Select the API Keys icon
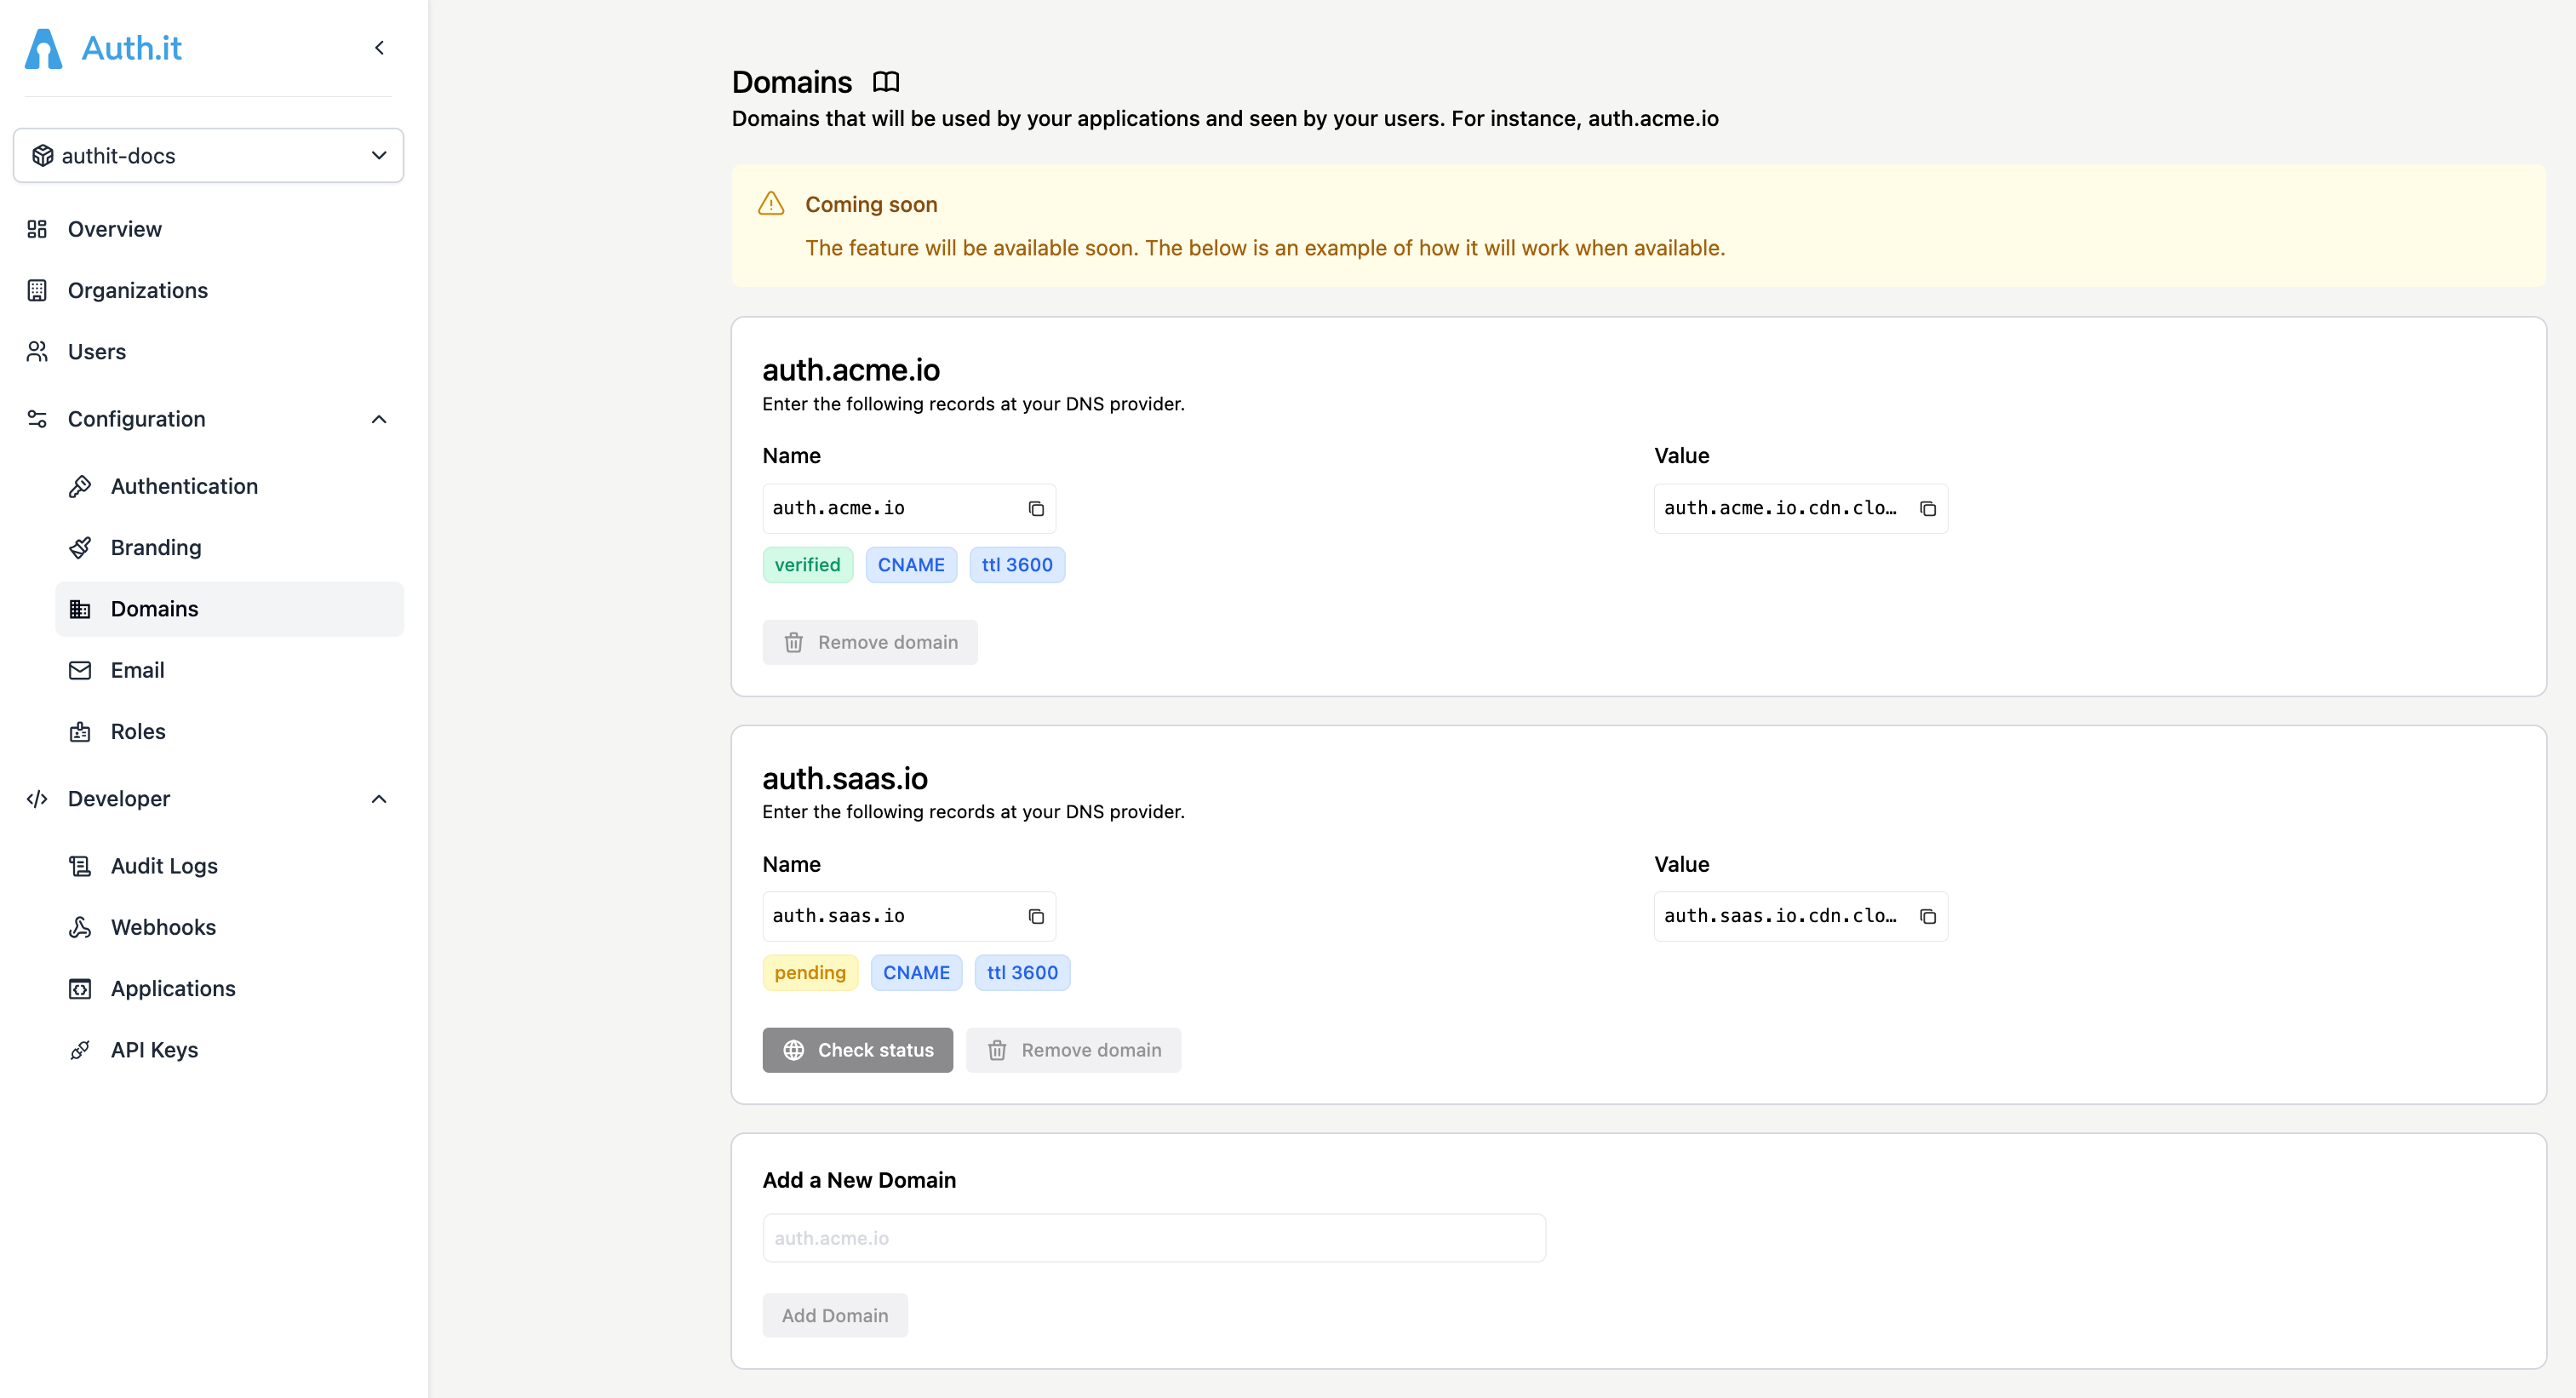This screenshot has width=2576, height=1398. (x=81, y=1050)
